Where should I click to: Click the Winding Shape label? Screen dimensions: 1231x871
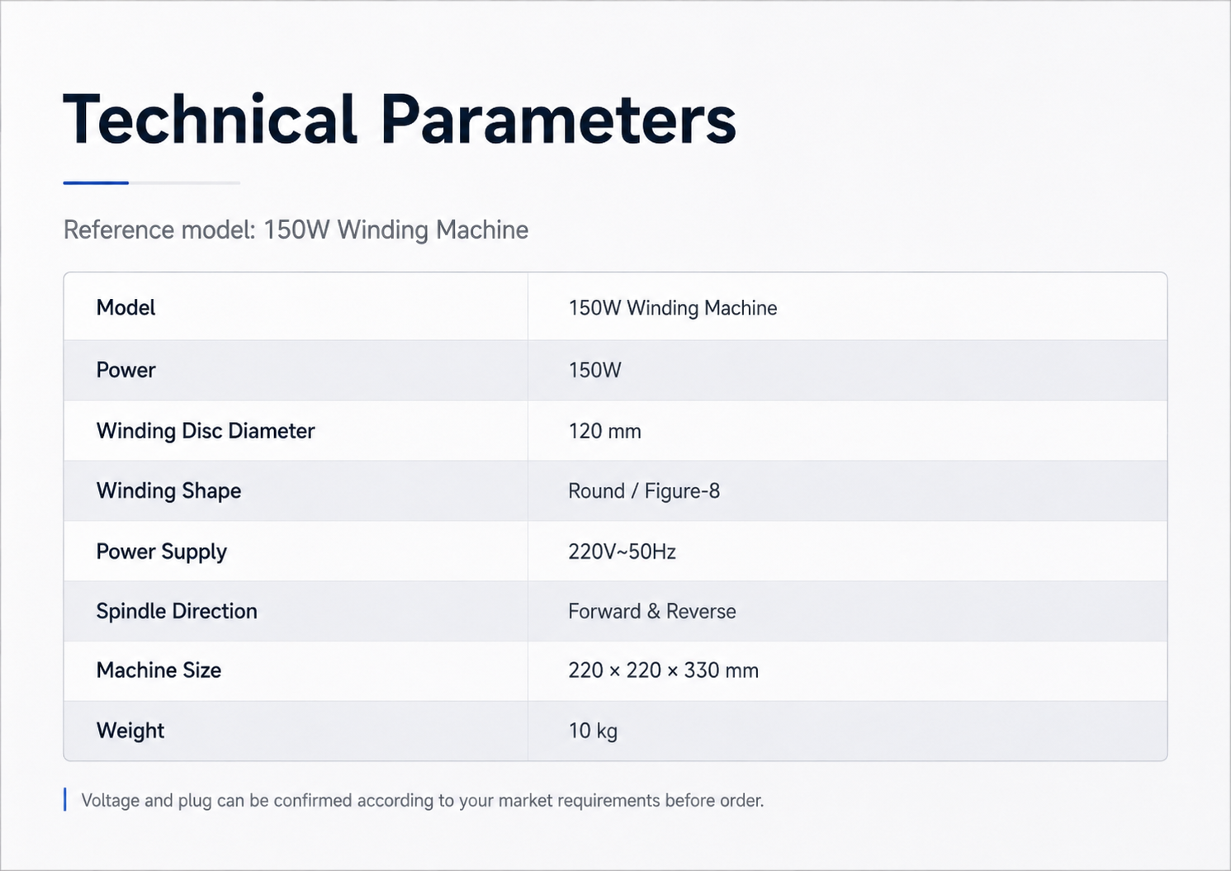click(x=168, y=490)
